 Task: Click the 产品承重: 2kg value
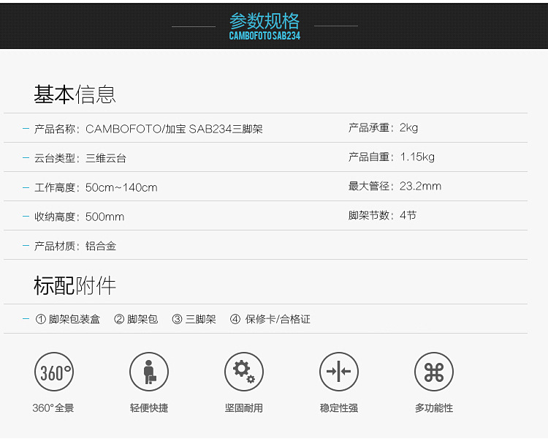[383, 128]
